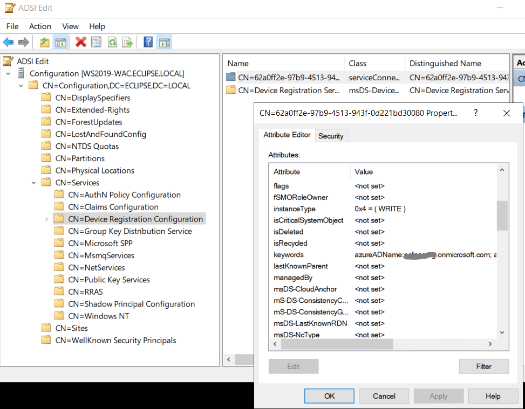Click the Up one level folder icon
Viewport: 525px width, 409px height.
45,42
